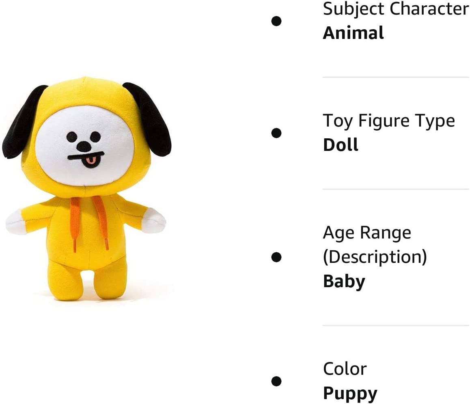Screen dimensions: 470x404
Task: Click the Color attribute label
Action: pyautogui.click(x=345, y=369)
